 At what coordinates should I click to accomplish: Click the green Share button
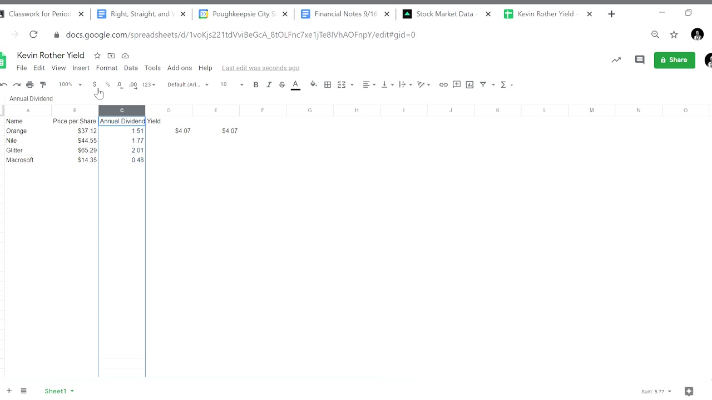(x=674, y=60)
